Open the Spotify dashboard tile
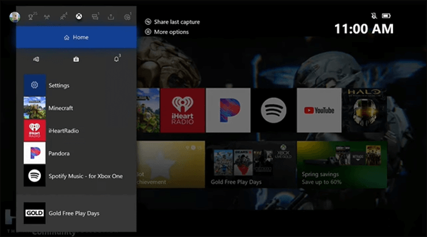 (x=273, y=110)
